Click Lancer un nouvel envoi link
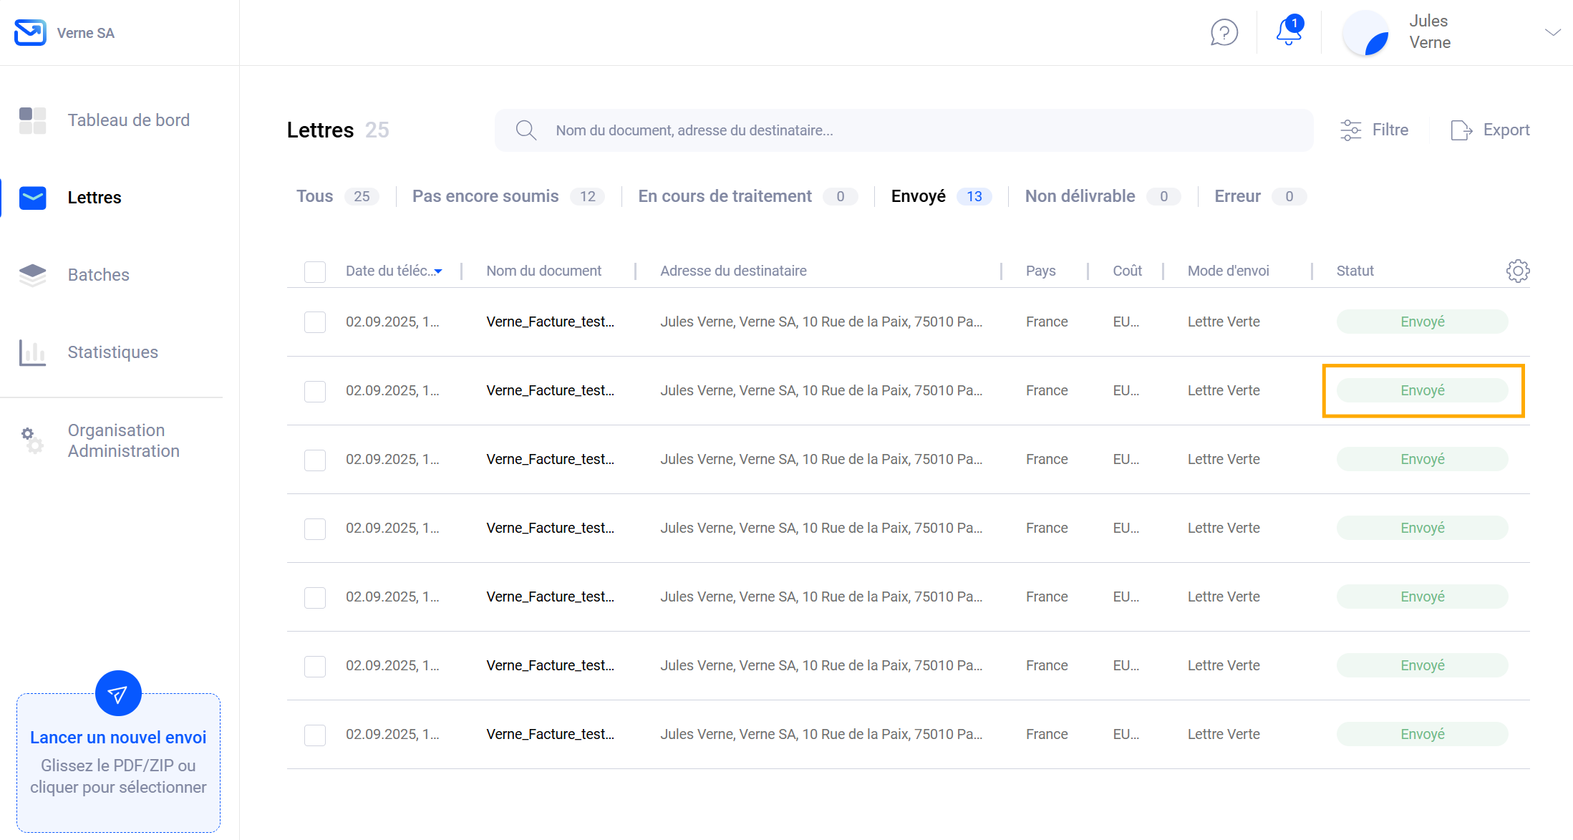Image resolution: width=1573 pixels, height=840 pixels. click(118, 738)
